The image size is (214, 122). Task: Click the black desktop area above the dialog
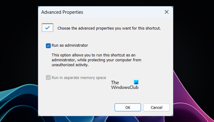(x=107, y=3)
